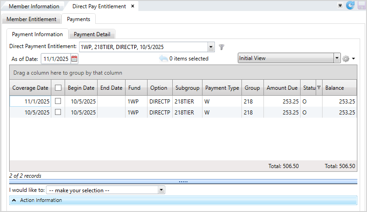The height and width of the screenshot is (212, 367).
Task: Click the Status column filter icon
Action: tap(319, 88)
